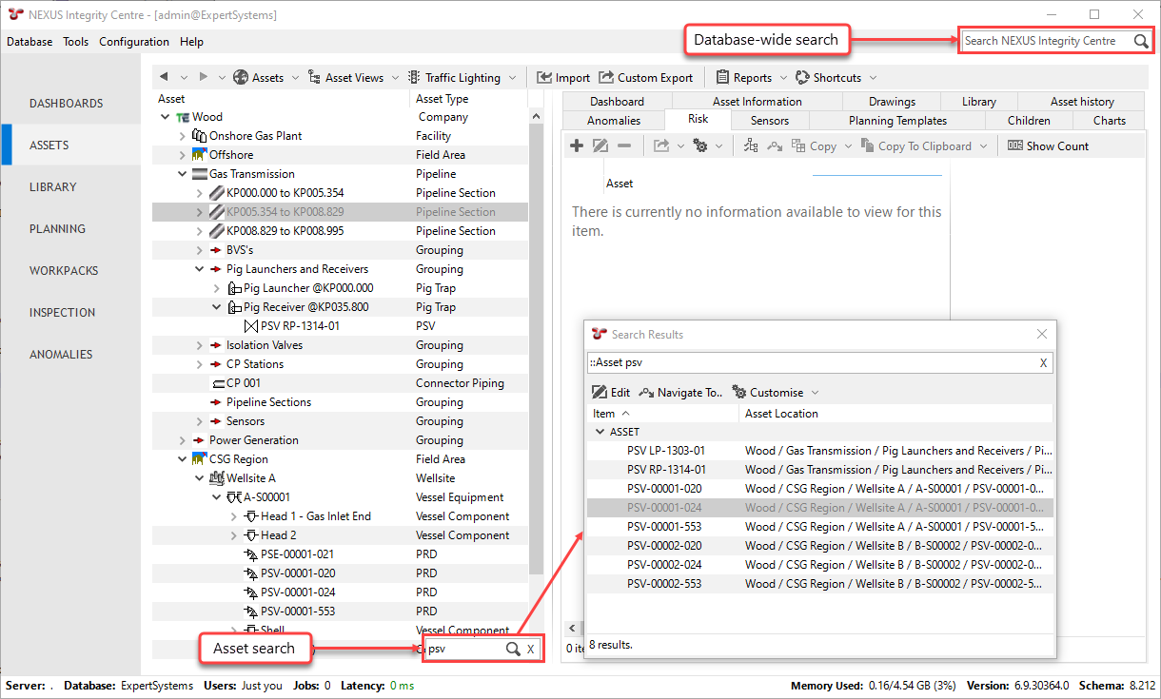Click the Navigate To icon in Search Results
The image size is (1161, 699).
(x=647, y=392)
